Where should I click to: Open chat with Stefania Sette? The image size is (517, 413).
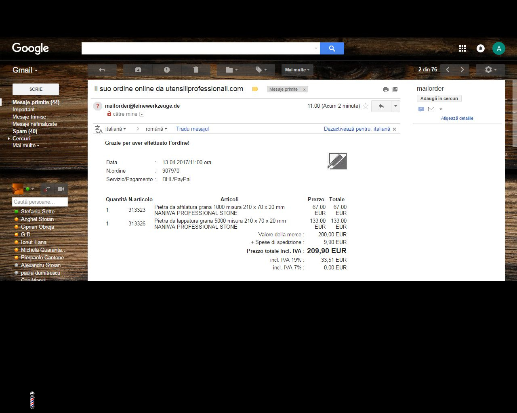coord(38,212)
